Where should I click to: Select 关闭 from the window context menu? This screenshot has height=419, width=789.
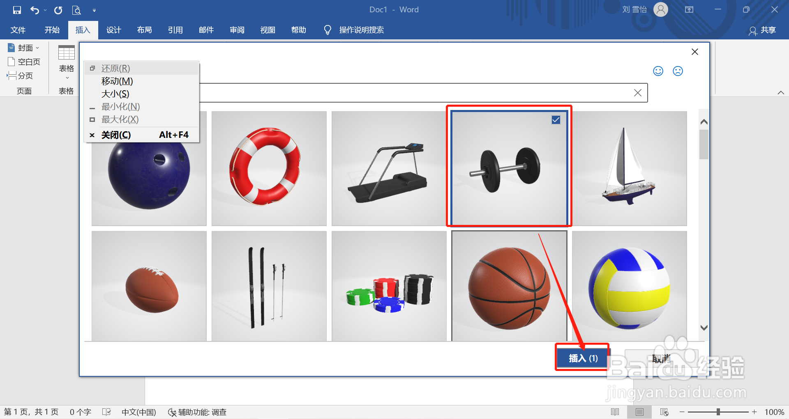tap(115, 135)
